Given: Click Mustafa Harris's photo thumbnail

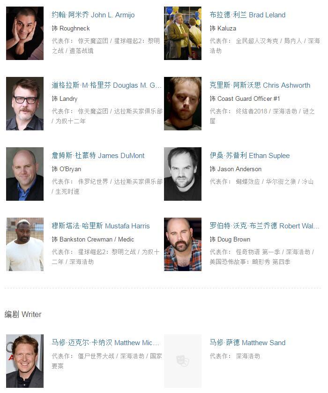Looking at the screenshot, I should point(25,244).
